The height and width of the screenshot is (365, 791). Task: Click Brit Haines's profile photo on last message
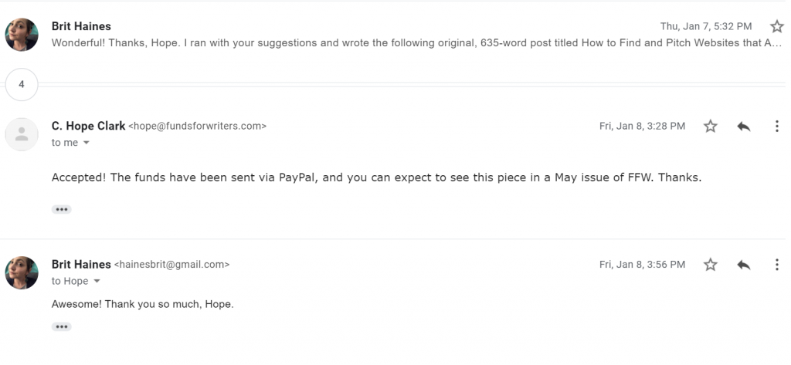tap(22, 272)
